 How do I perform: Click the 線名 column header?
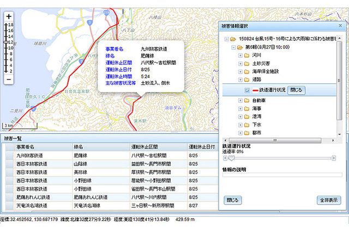pyautogui.click(x=101, y=147)
